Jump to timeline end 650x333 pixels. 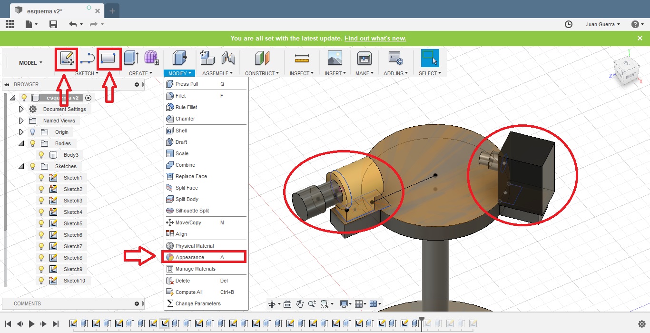coord(56,324)
